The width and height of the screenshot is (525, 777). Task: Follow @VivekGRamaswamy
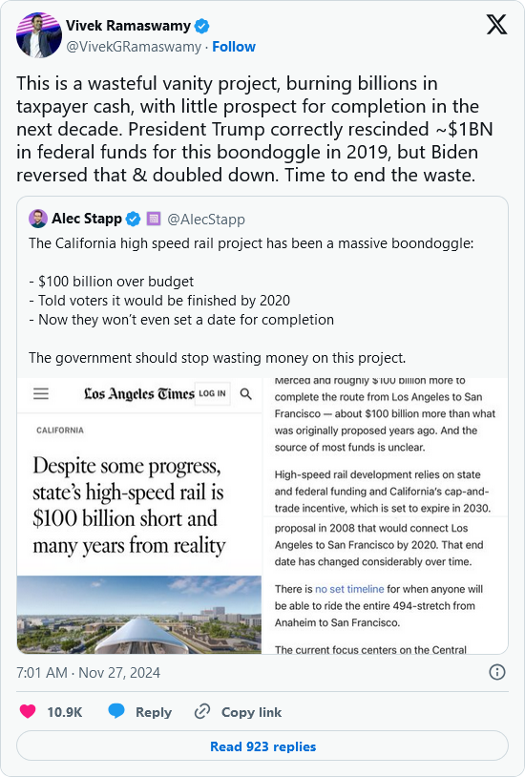(x=234, y=47)
